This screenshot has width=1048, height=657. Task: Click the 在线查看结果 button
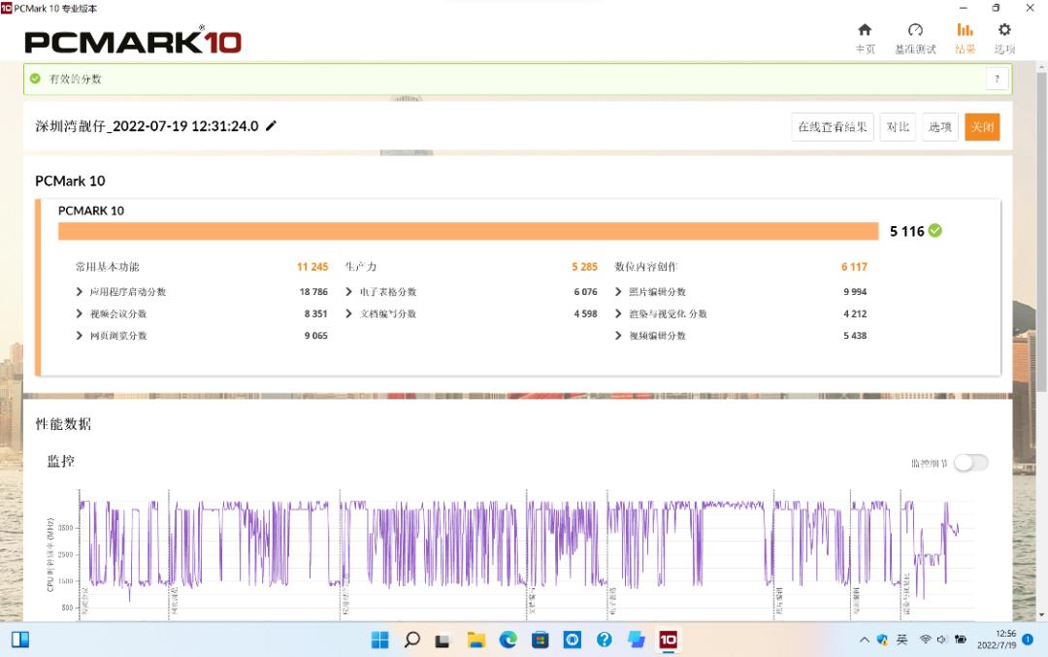(x=833, y=127)
